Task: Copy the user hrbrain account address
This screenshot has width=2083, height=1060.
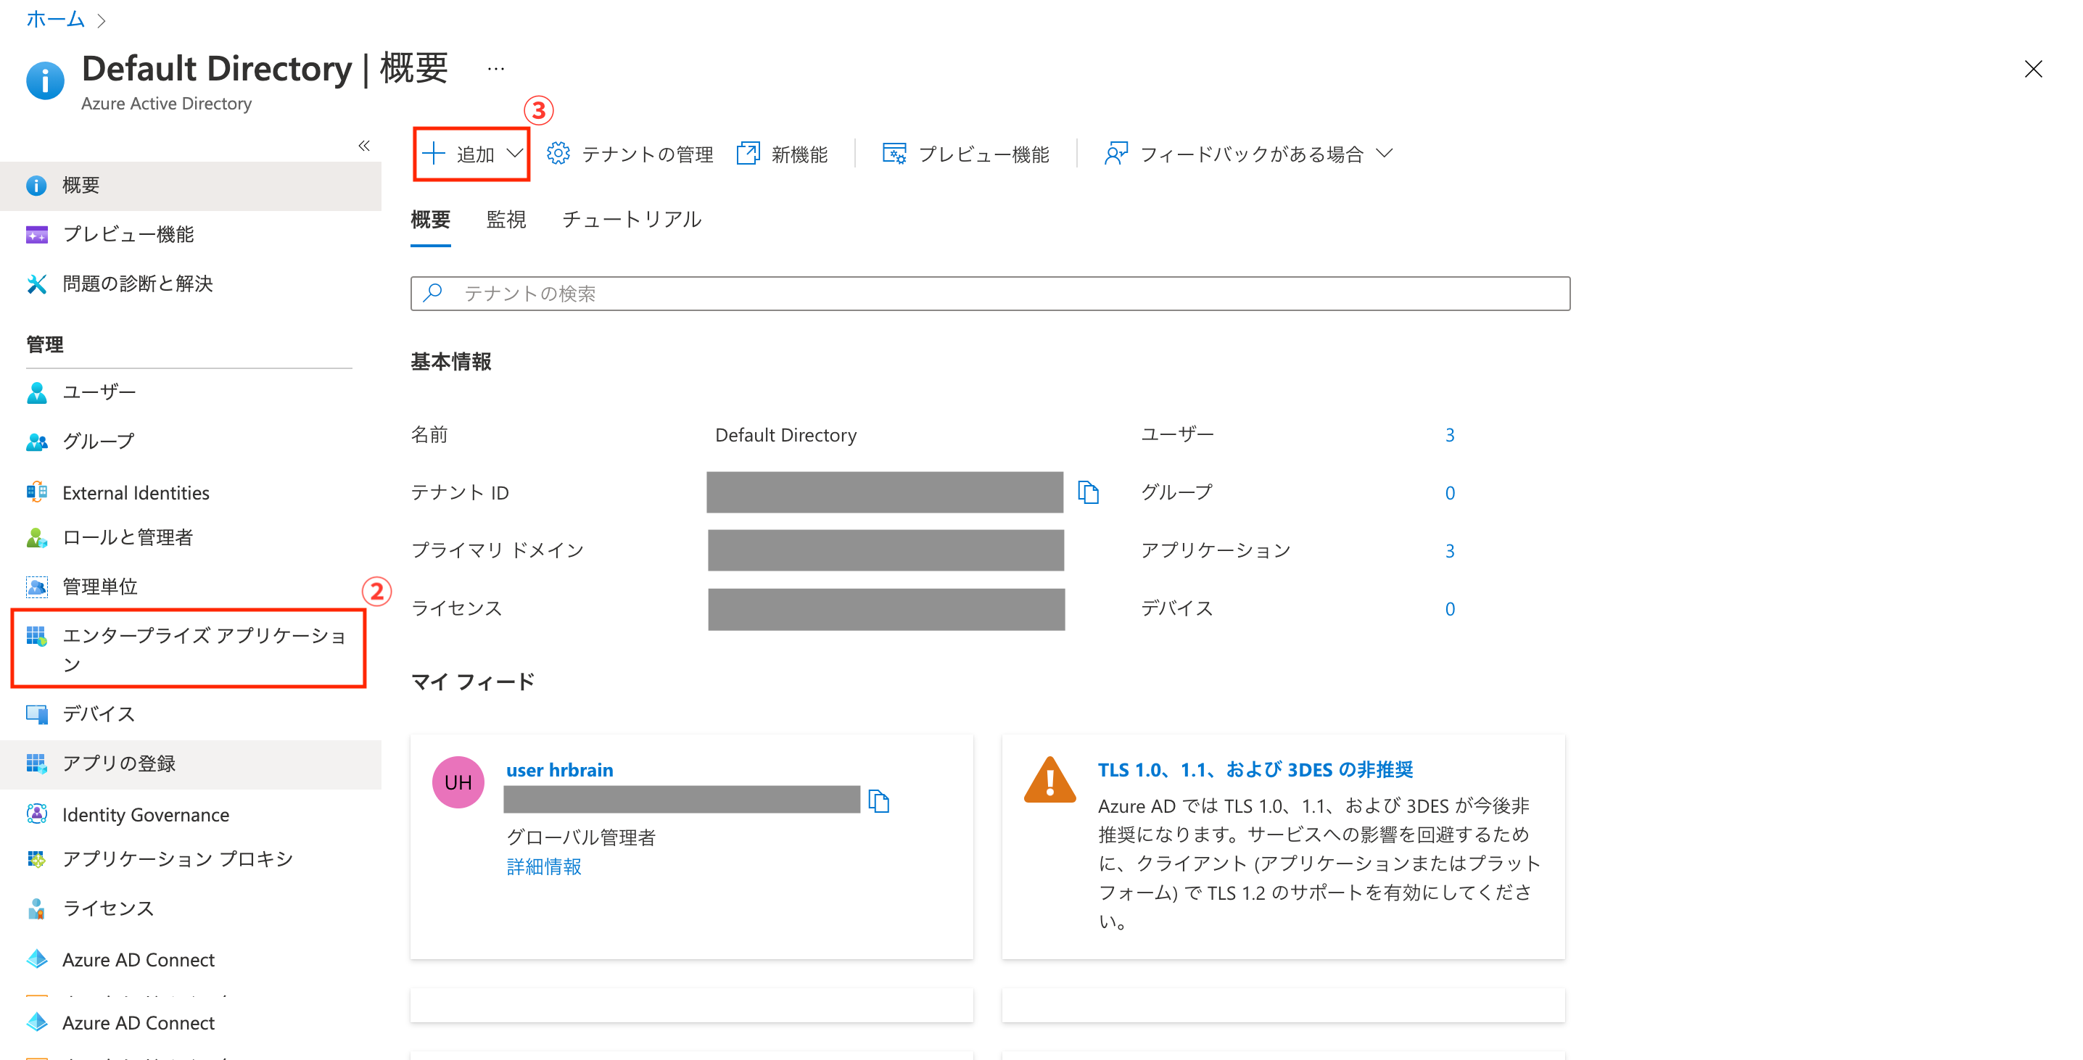Action: (x=879, y=801)
